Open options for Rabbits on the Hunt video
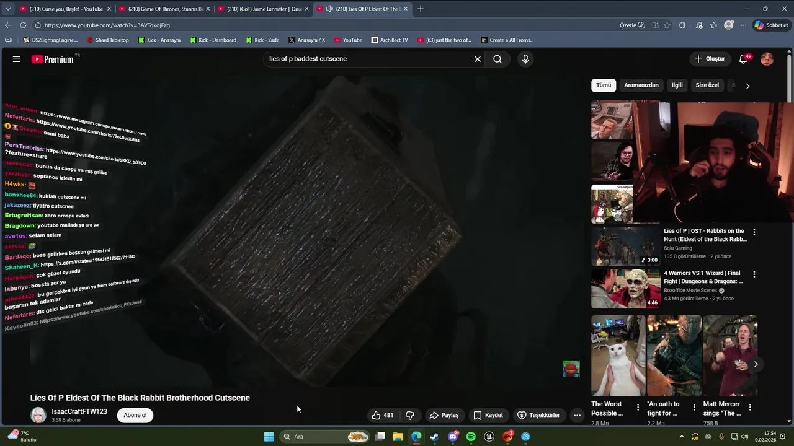Viewport: 794px width, 446px height. coord(754,232)
